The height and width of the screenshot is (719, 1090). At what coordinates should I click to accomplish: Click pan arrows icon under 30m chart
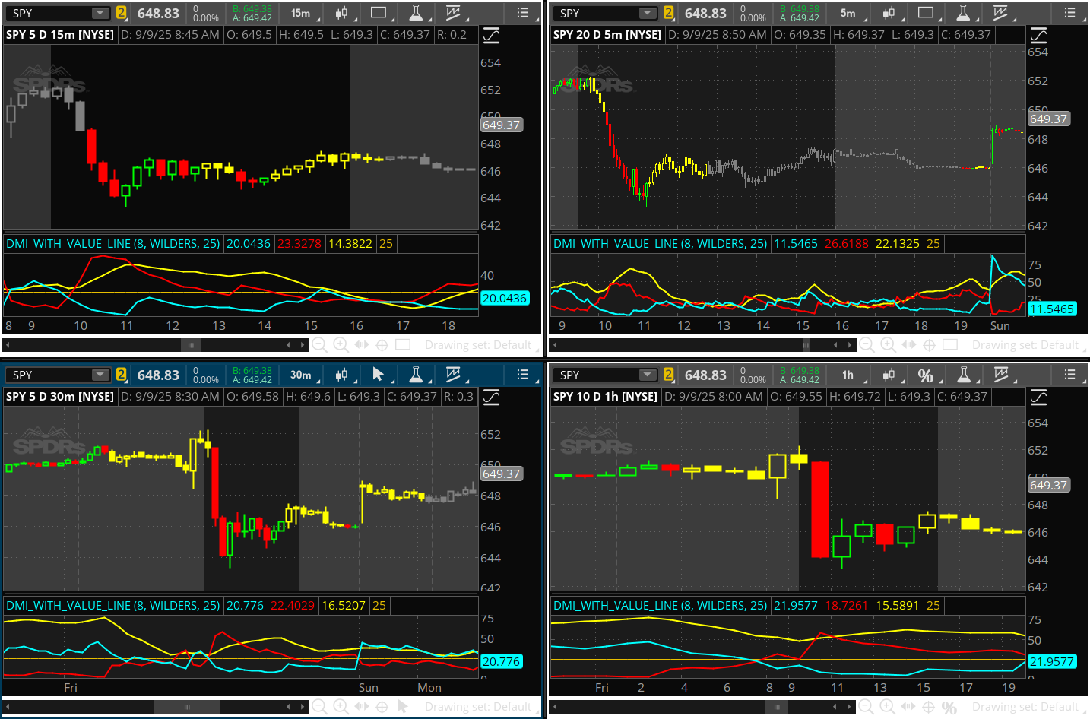[x=362, y=707]
